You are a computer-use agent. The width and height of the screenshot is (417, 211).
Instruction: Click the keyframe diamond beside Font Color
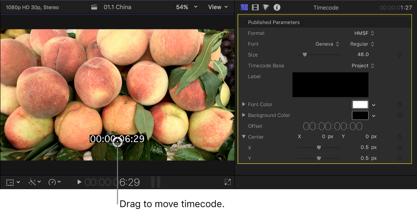click(x=400, y=104)
